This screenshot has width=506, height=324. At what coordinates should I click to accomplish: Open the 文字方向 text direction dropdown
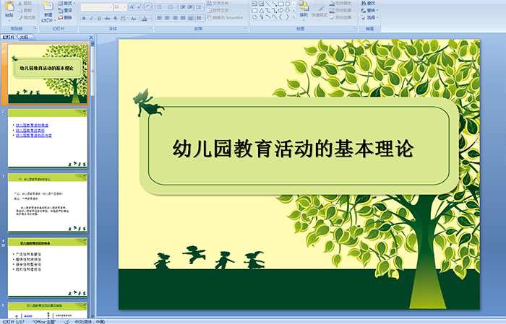pyautogui.click(x=220, y=3)
